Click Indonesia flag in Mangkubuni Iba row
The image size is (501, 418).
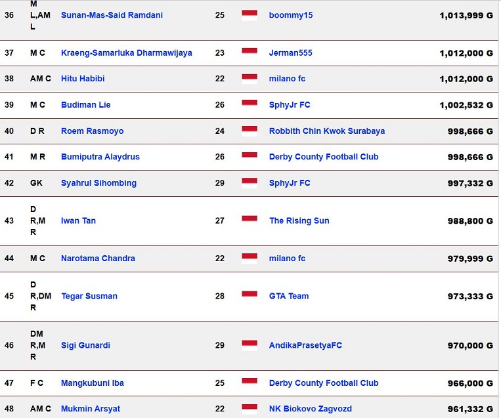[x=250, y=383]
